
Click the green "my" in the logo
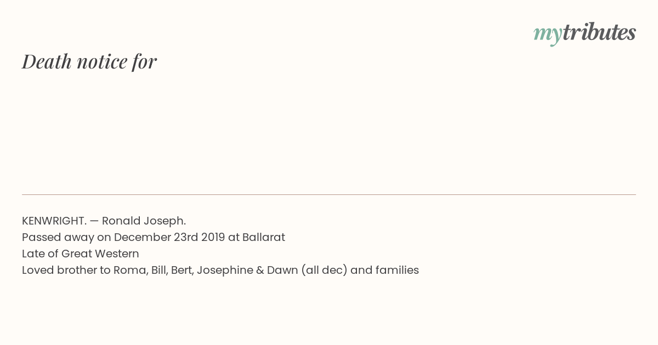[x=547, y=33]
